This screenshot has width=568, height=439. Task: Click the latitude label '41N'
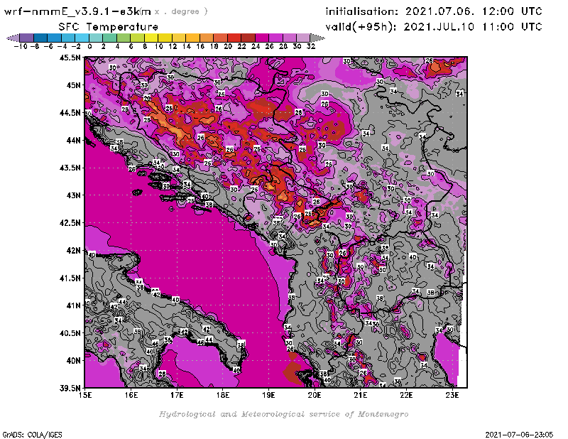click(73, 305)
